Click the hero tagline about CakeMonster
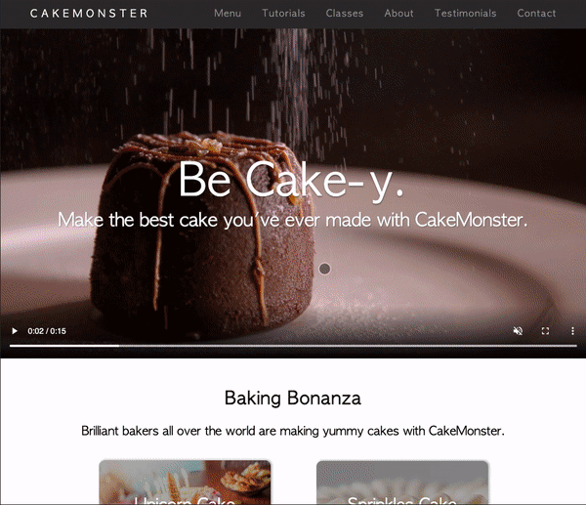The height and width of the screenshot is (505, 586). (293, 220)
